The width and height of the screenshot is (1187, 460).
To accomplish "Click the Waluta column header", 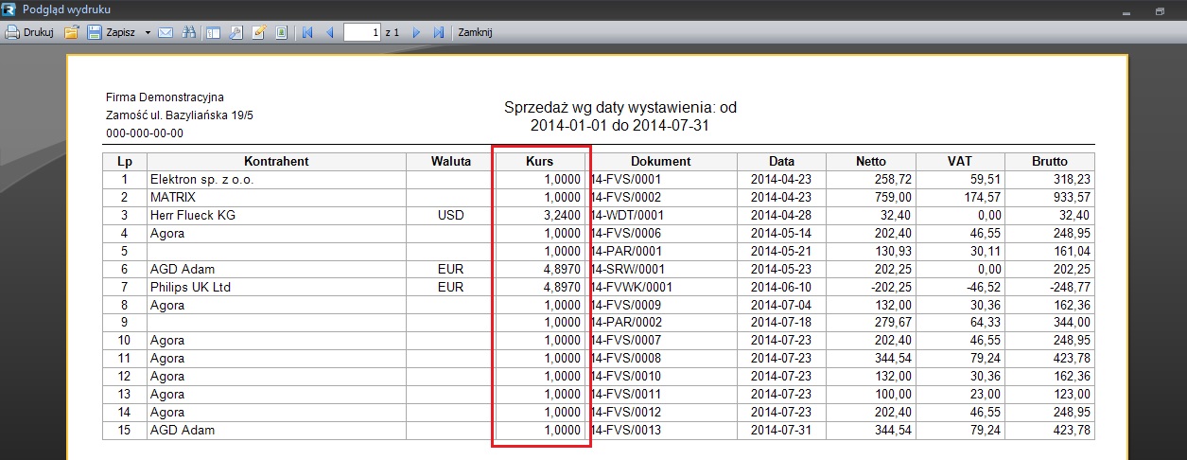I will [x=451, y=162].
